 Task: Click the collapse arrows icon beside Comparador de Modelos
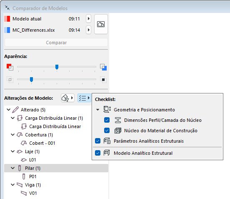(x=7, y=8)
